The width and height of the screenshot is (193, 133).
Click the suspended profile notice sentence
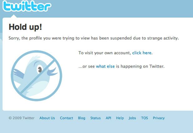(x=94, y=38)
